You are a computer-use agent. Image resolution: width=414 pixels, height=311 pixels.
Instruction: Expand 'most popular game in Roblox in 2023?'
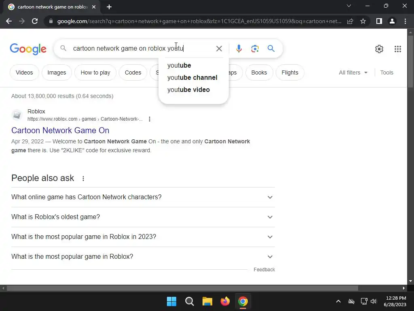pos(143,237)
